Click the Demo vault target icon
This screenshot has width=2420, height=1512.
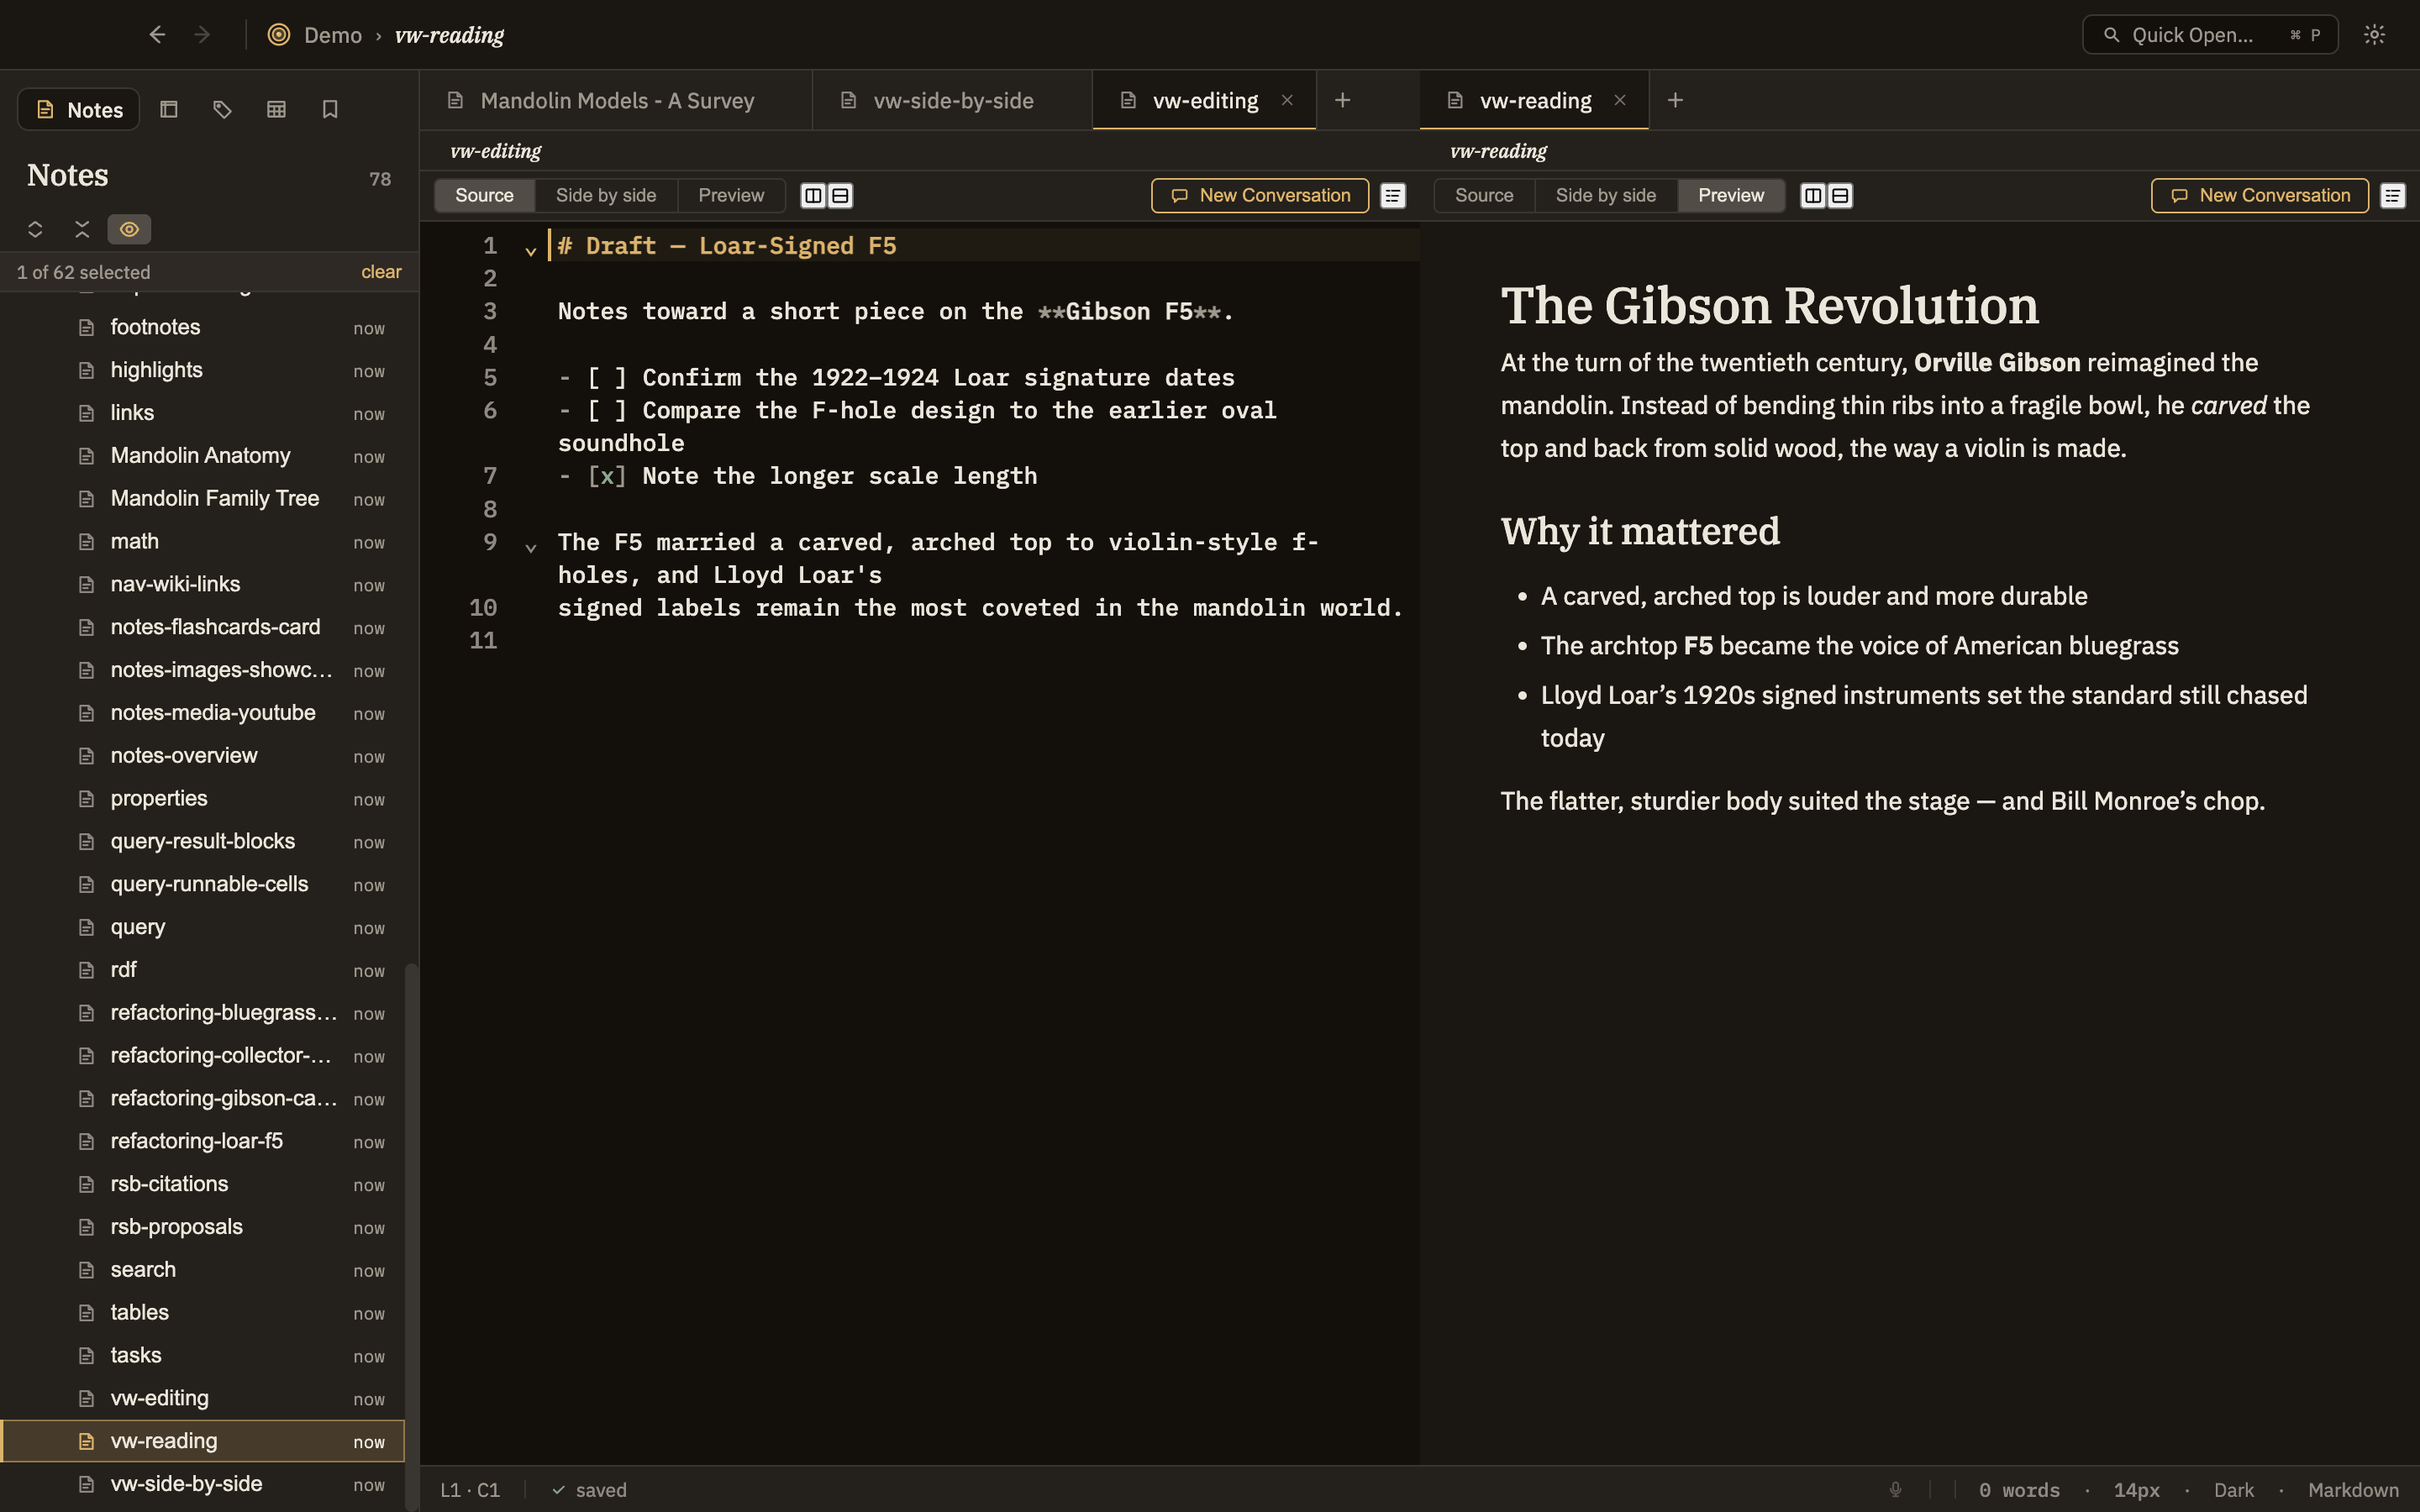pyautogui.click(x=279, y=35)
